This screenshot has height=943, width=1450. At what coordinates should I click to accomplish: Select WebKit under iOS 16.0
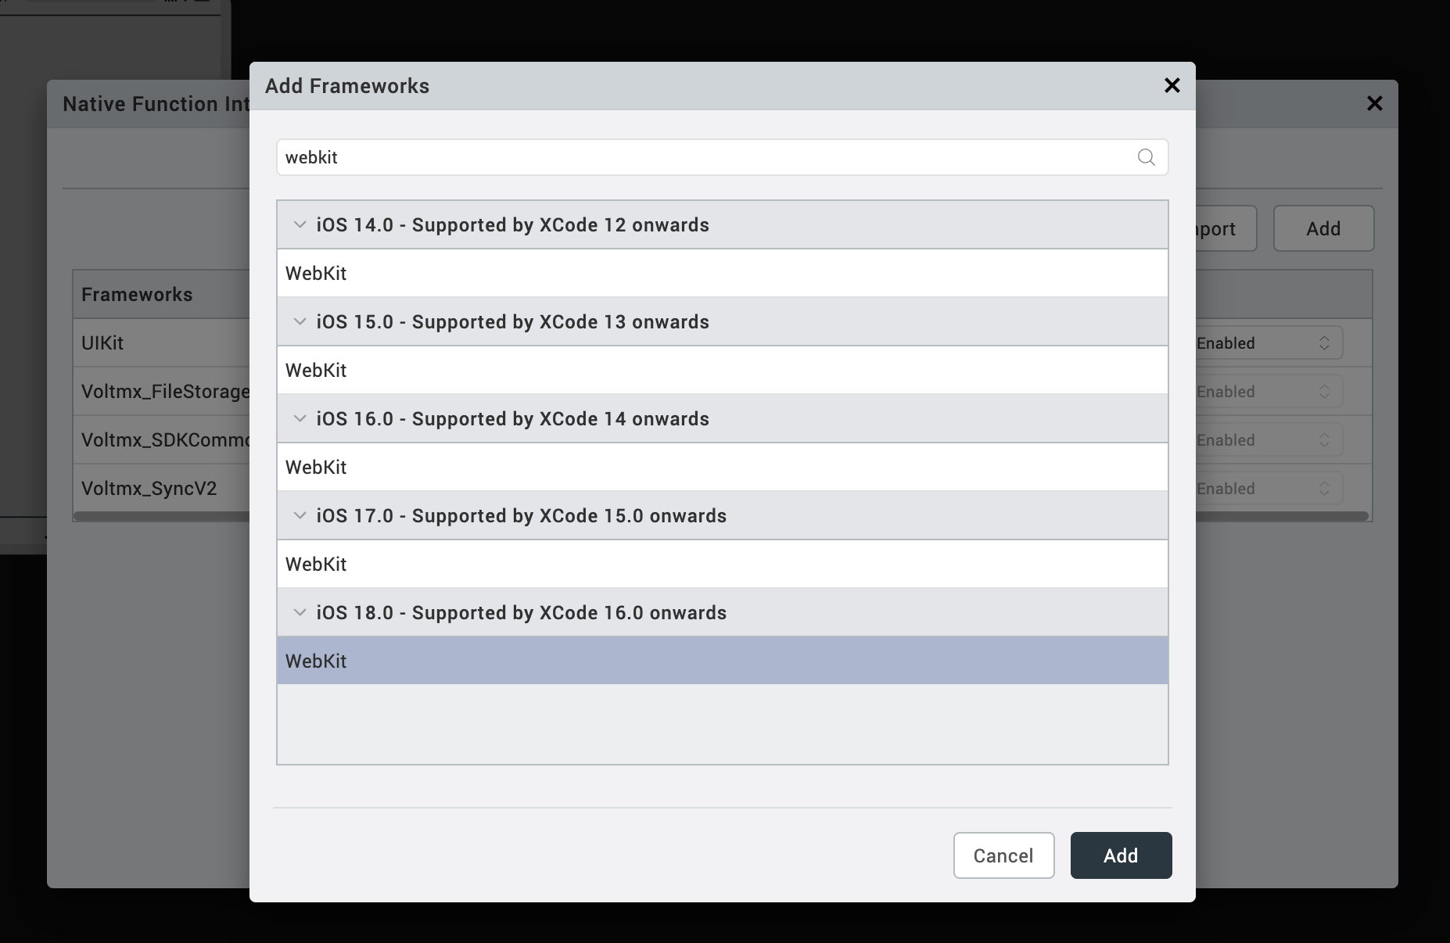[x=722, y=467]
